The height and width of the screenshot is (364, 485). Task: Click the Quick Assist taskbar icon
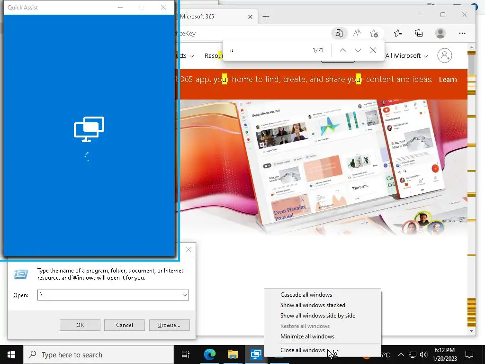click(256, 355)
